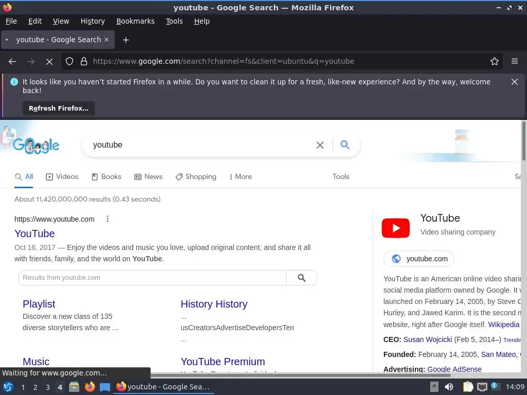Open the YouTube main result link
The image size is (527, 395).
(34, 234)
